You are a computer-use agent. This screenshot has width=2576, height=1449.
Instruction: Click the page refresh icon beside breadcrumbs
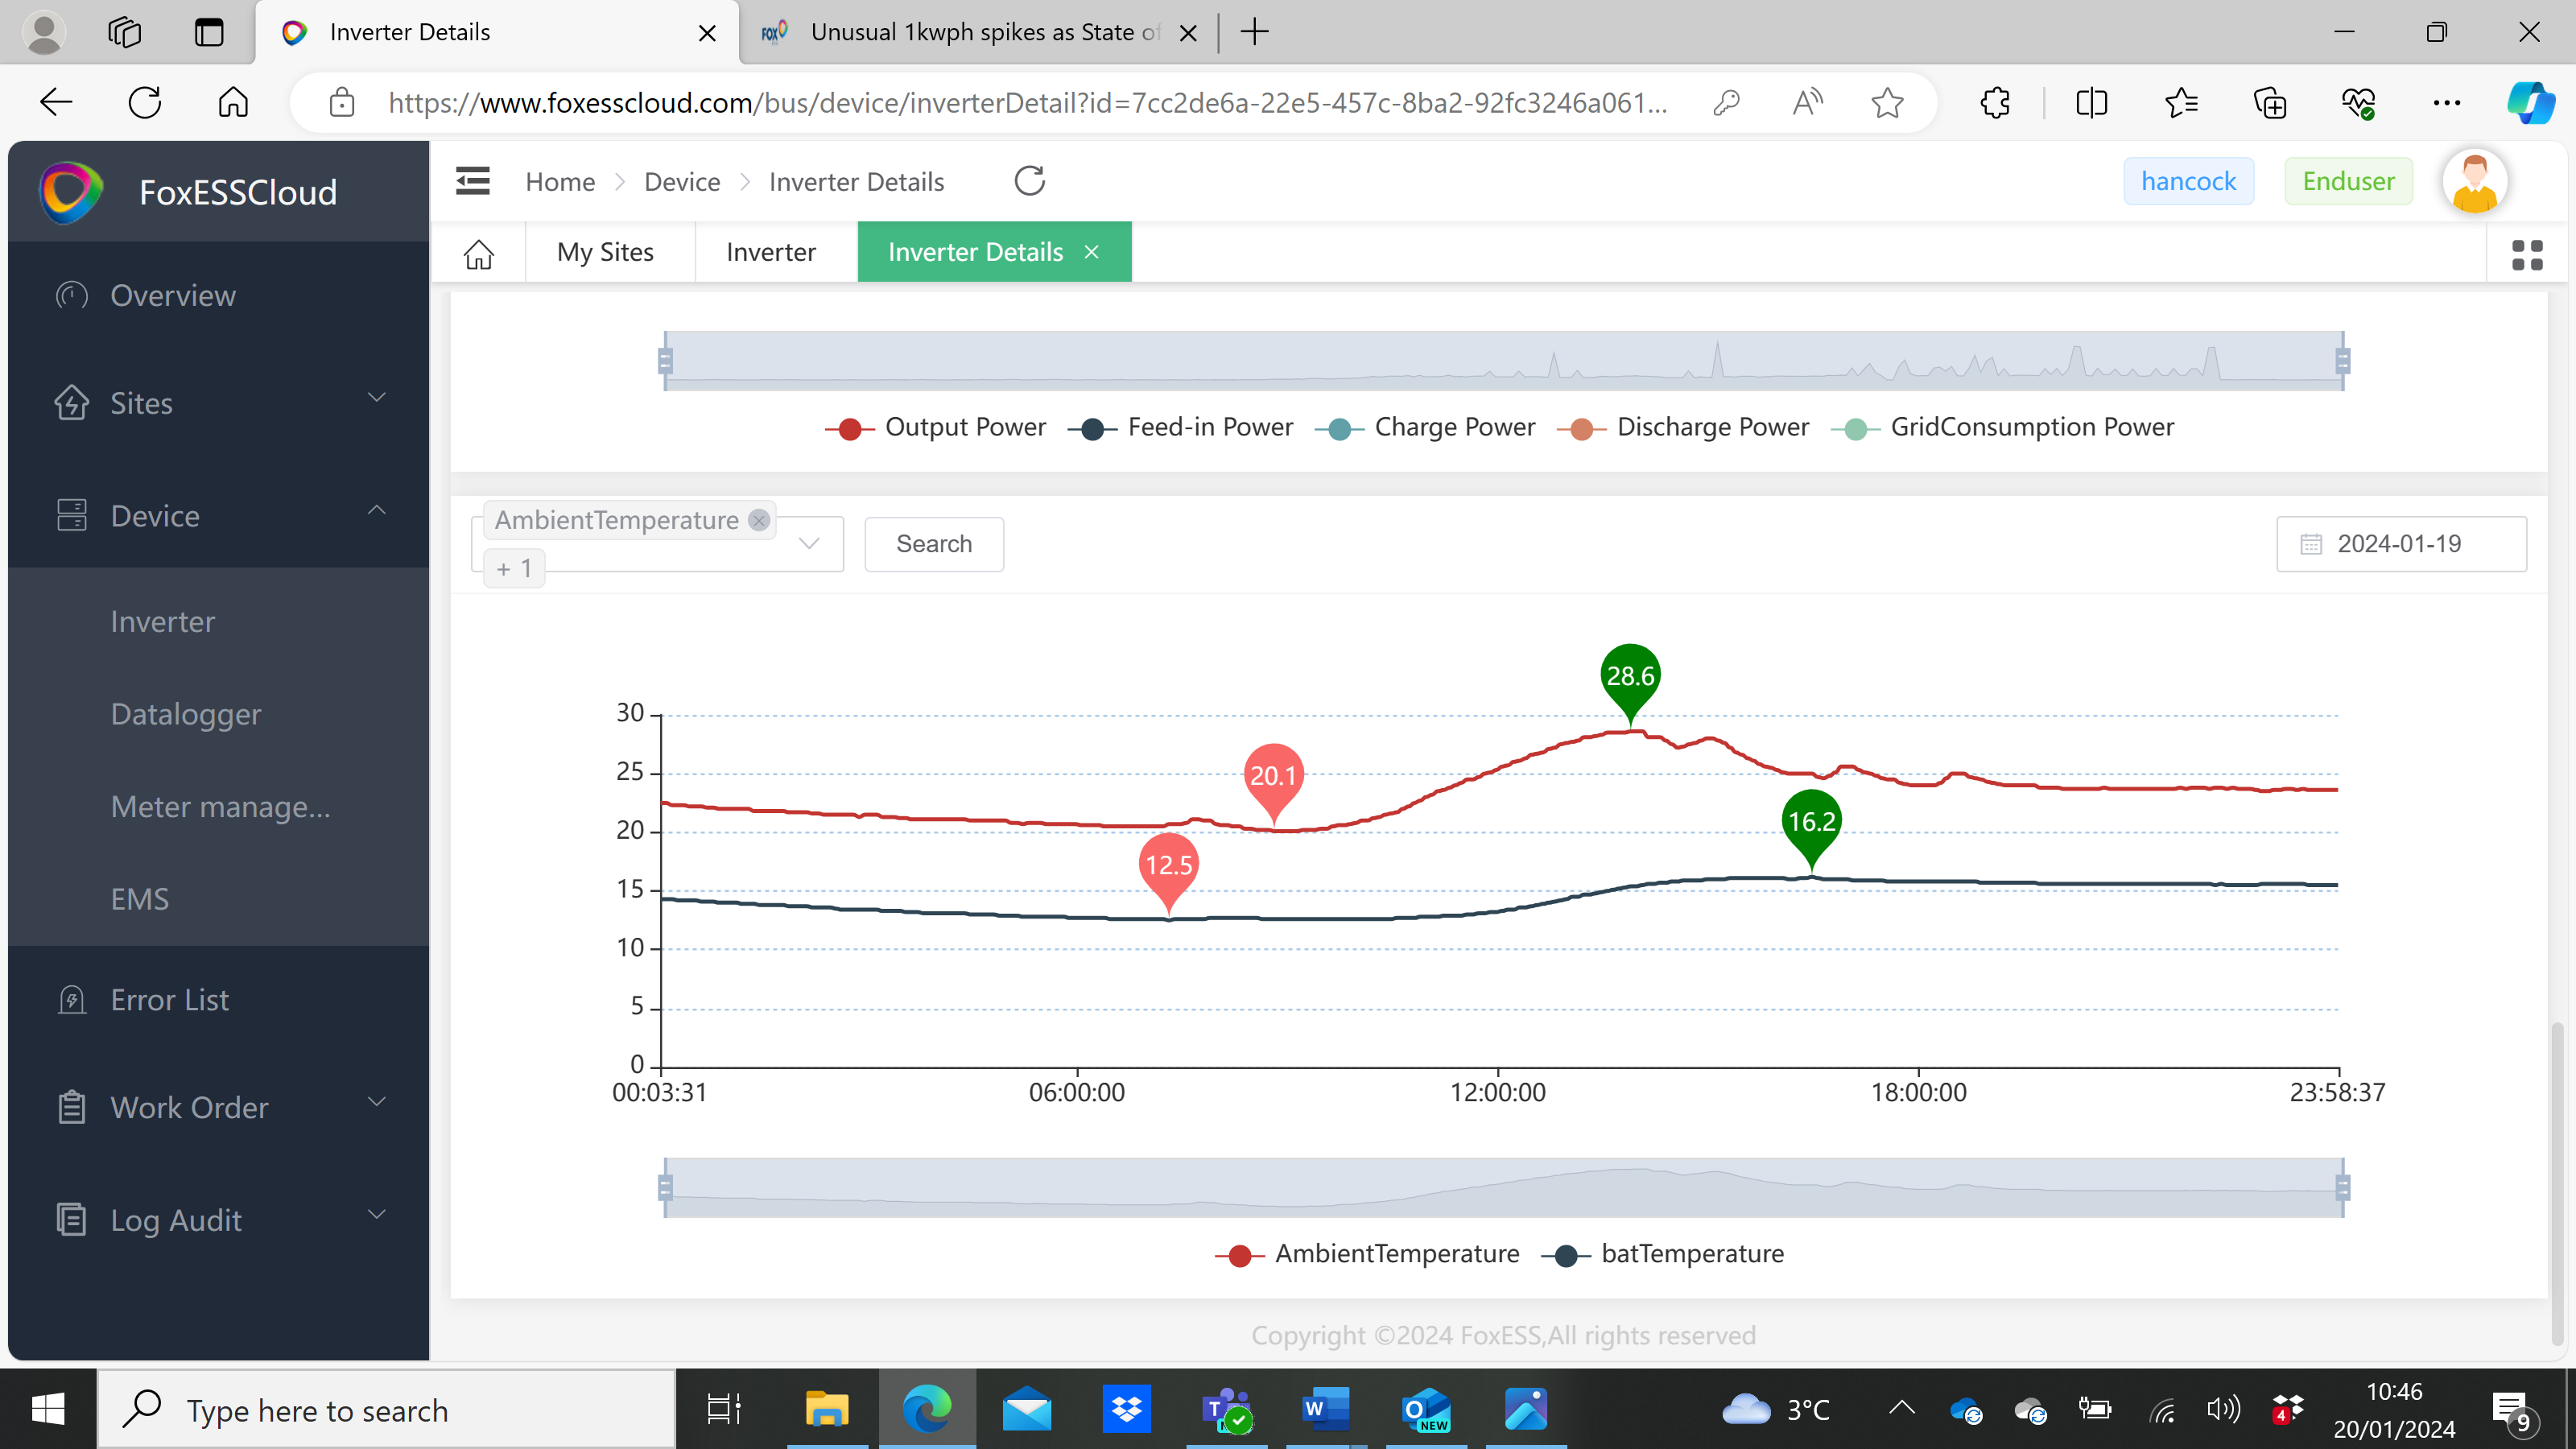(x=1029, y=181)
